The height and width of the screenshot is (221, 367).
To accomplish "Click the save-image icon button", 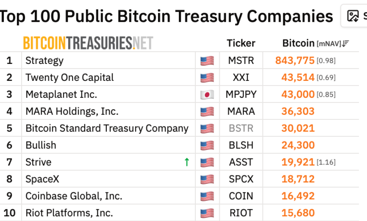I will (x=354, y=16).
